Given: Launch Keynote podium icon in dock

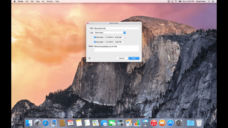Looking at the screenshot, I should coord(145,123).
